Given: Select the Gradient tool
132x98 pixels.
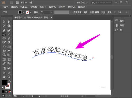Looking at the screenshot, I should coord(9,60).
